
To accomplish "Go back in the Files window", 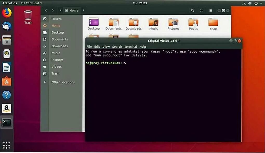I will click(46, 10).
